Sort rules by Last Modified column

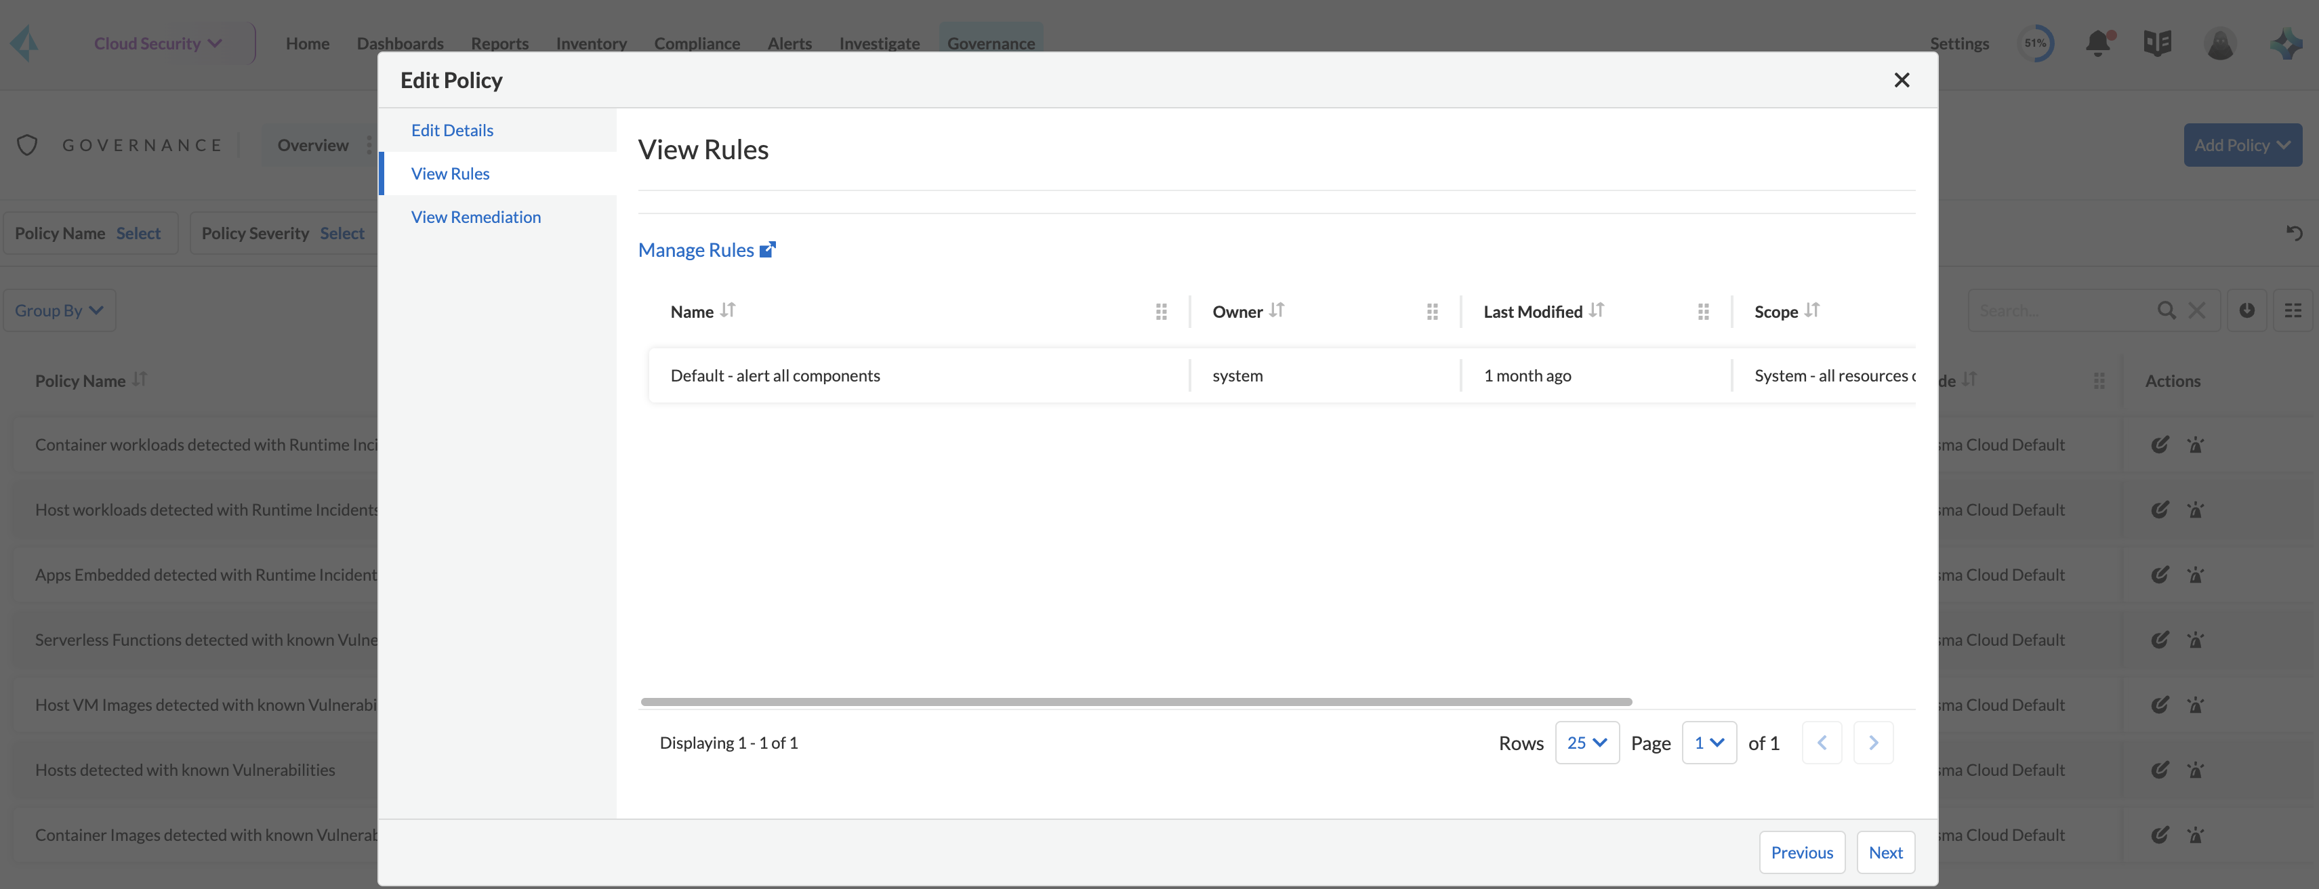[1596, 310]
